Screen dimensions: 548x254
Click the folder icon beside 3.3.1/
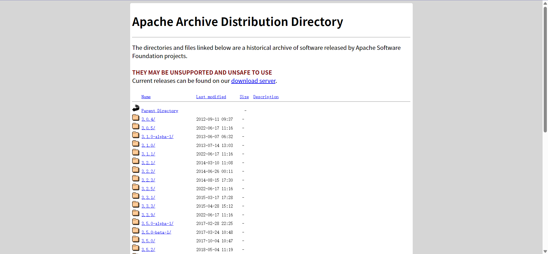pos(136,196)
